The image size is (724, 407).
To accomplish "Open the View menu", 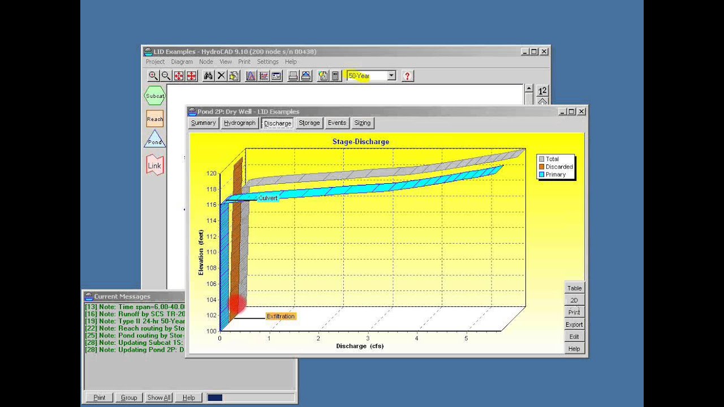I will [226, 62].
